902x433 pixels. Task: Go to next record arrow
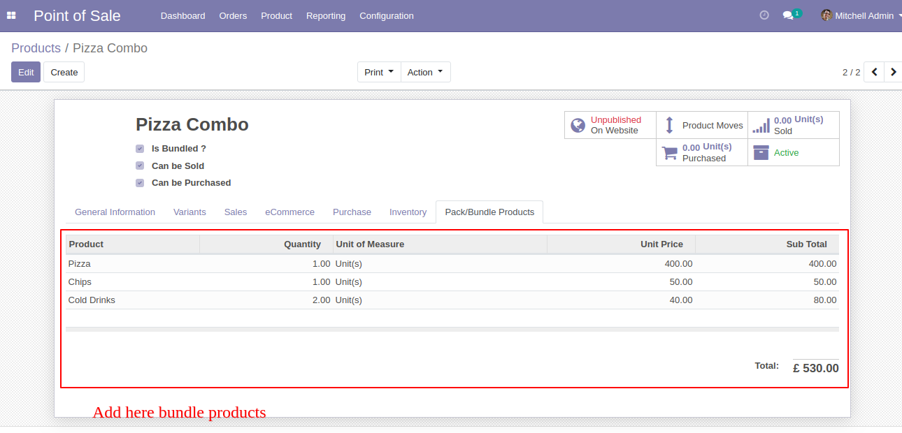(893, 72)
